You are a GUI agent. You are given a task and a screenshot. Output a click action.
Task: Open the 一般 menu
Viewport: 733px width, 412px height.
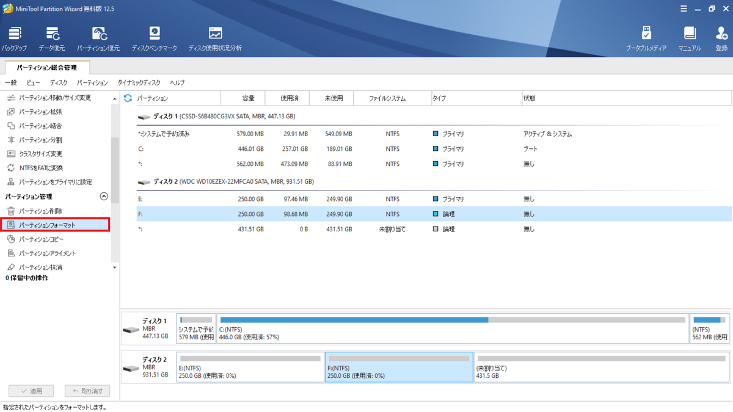(10, 82)
